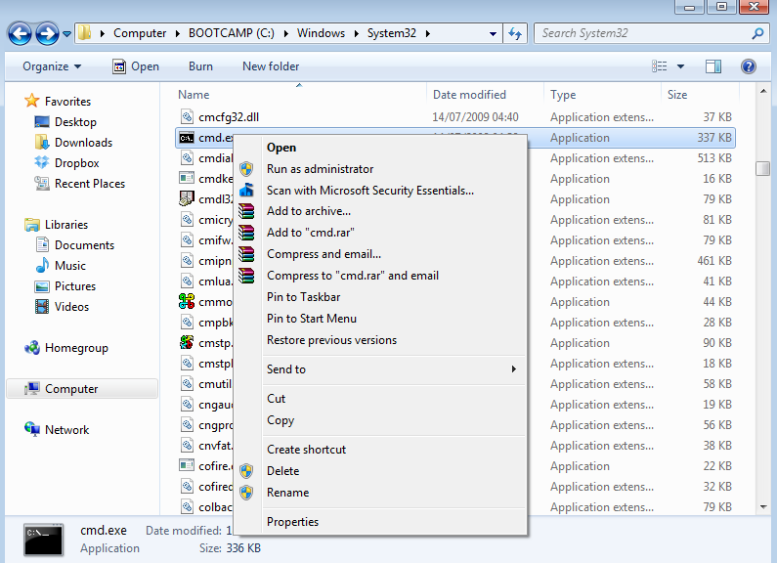Choose Copy in the context menu

point(280,420)
